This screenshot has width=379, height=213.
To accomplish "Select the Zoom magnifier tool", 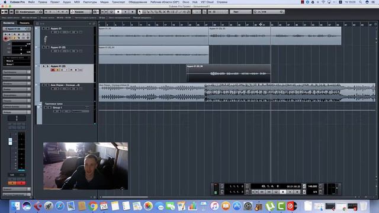I will pyautogui.click(x=160, y=12).
